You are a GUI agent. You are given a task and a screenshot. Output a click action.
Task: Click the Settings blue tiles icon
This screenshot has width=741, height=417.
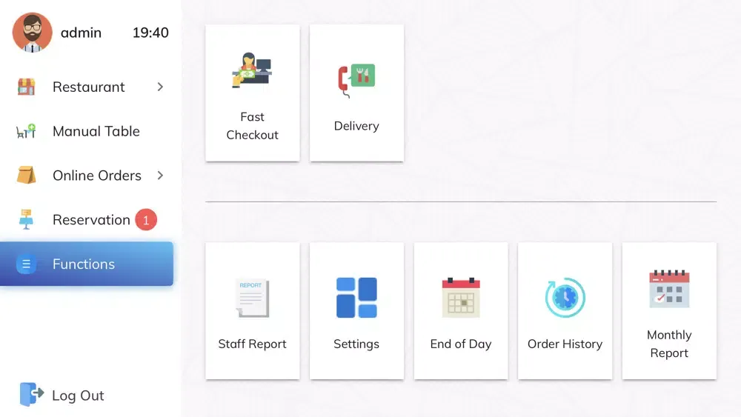[x=356, y=298]
